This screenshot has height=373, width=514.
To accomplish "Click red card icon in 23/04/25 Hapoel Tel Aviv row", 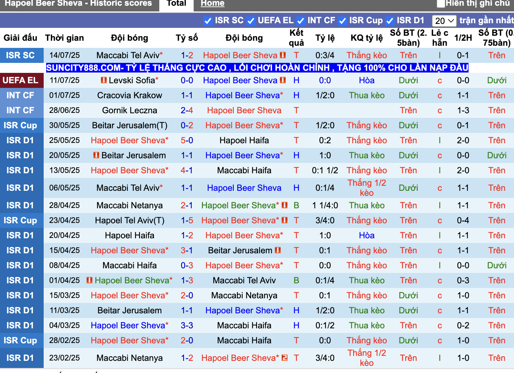I will click(285, 220).
